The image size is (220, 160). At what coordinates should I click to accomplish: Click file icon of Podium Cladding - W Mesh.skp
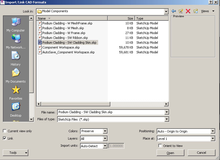40,28
